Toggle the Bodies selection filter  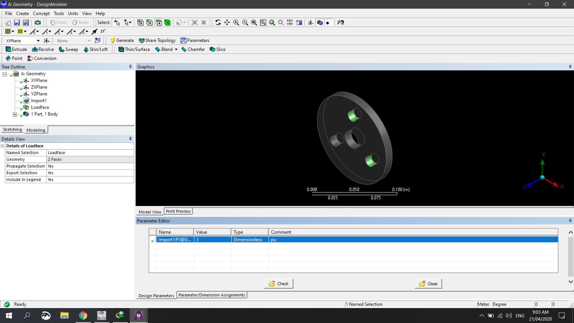[x=167, y=22]
